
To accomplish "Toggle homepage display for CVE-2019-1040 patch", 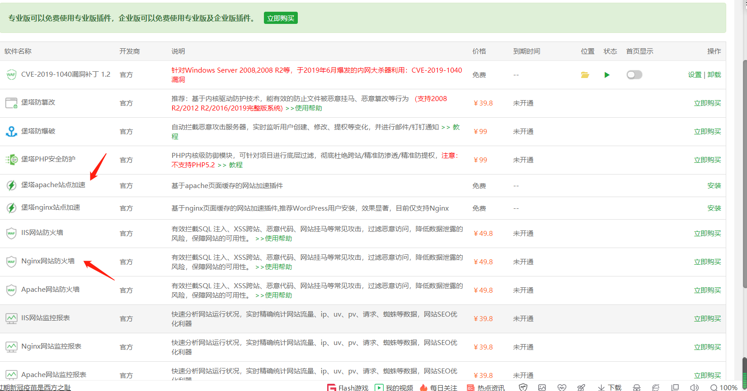I will (x=634, y=75).
